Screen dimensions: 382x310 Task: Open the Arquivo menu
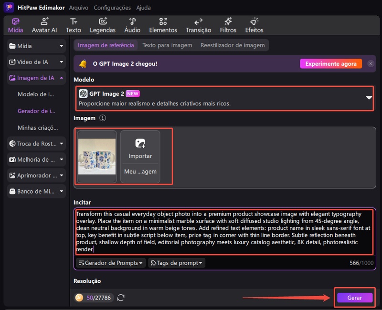[78, 8]
